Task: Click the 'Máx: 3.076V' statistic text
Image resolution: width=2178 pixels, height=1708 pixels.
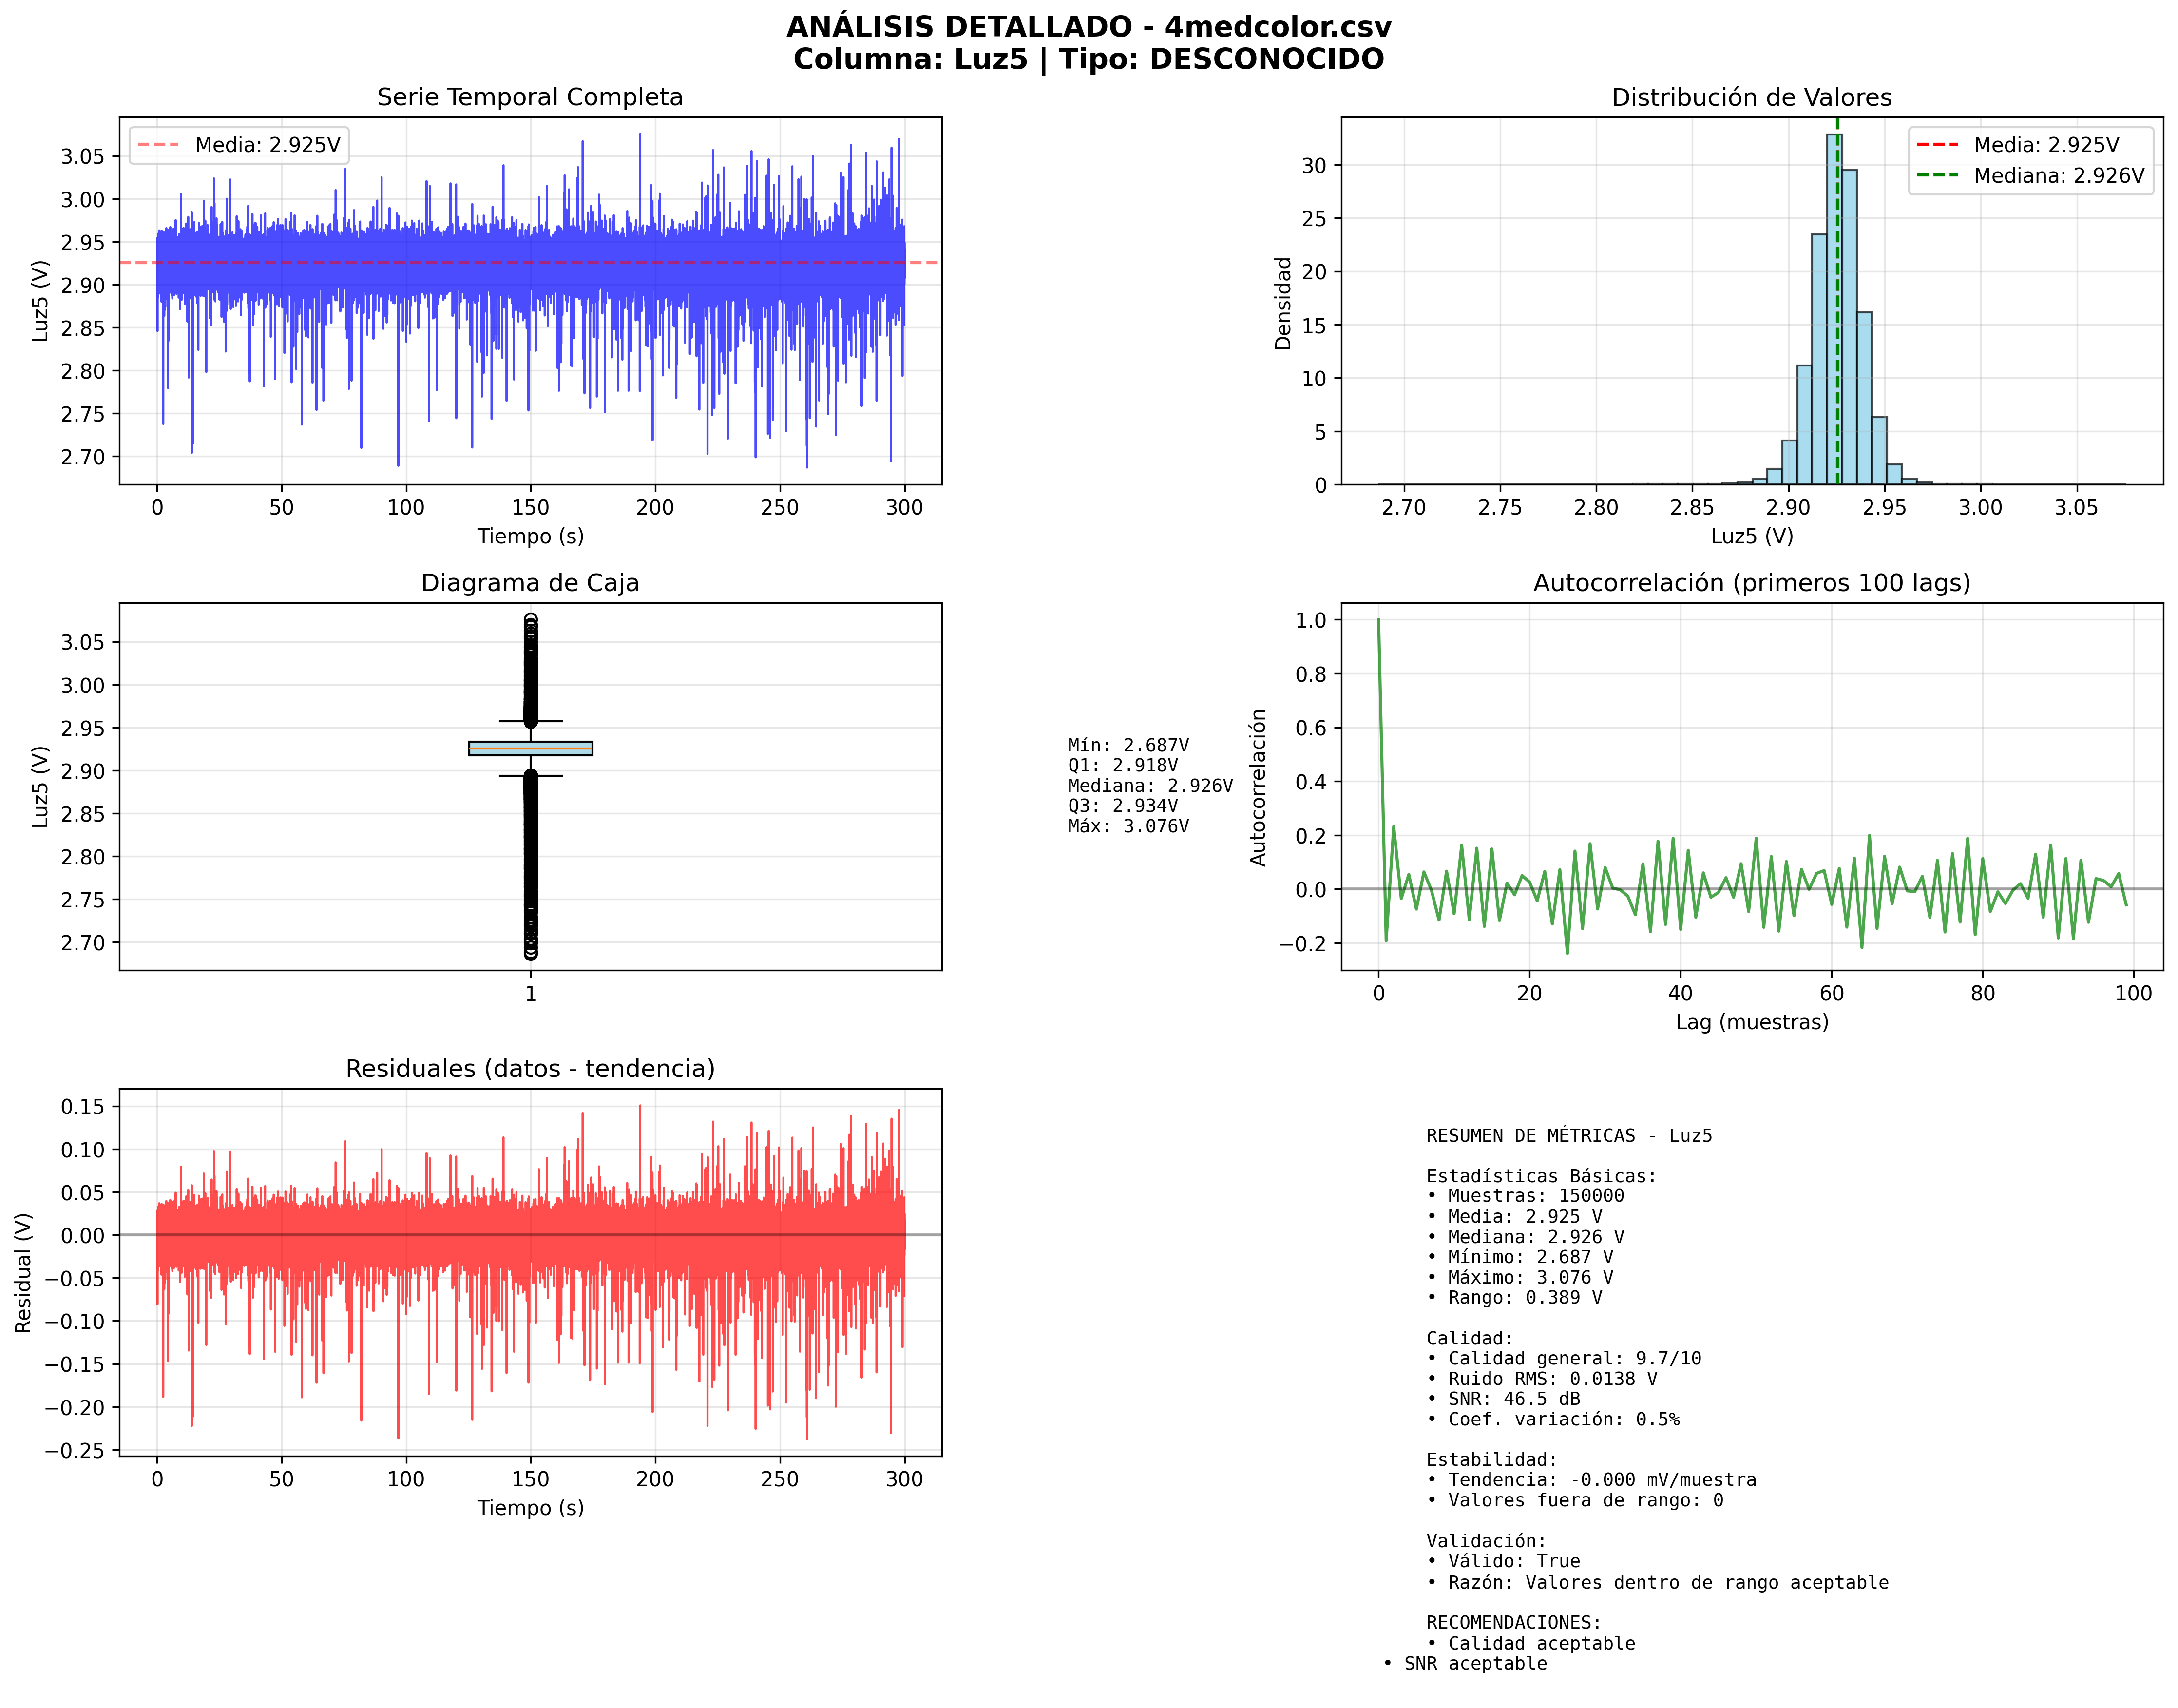Action: point(1128,826)
